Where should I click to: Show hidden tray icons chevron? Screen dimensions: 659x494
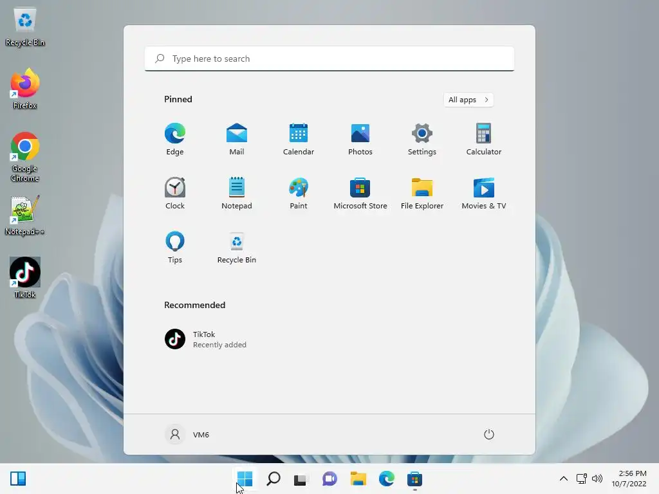(564, 479)
